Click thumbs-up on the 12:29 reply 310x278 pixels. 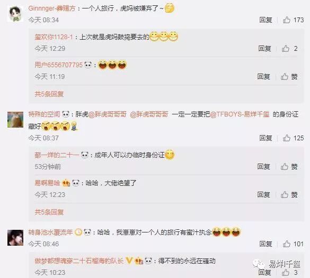pos(286,48)
